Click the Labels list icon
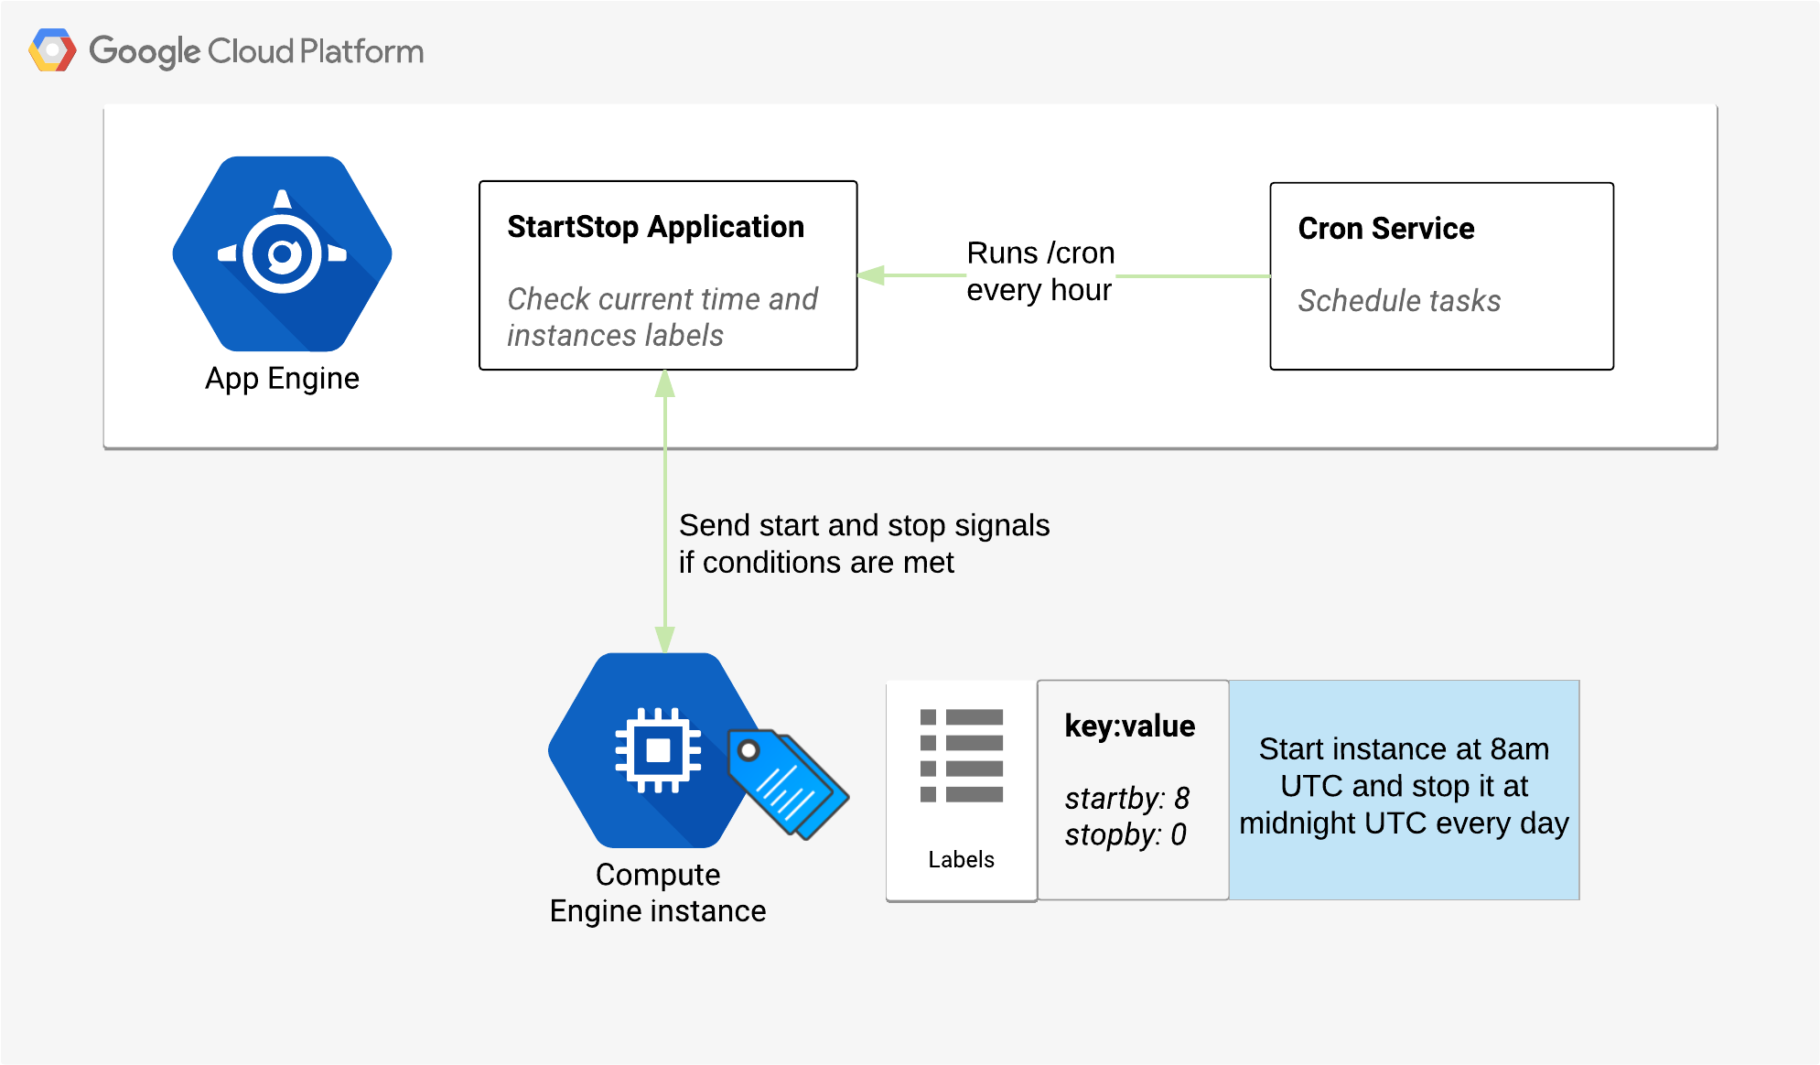The image size is (1820, 1065). tap(961, 756)
